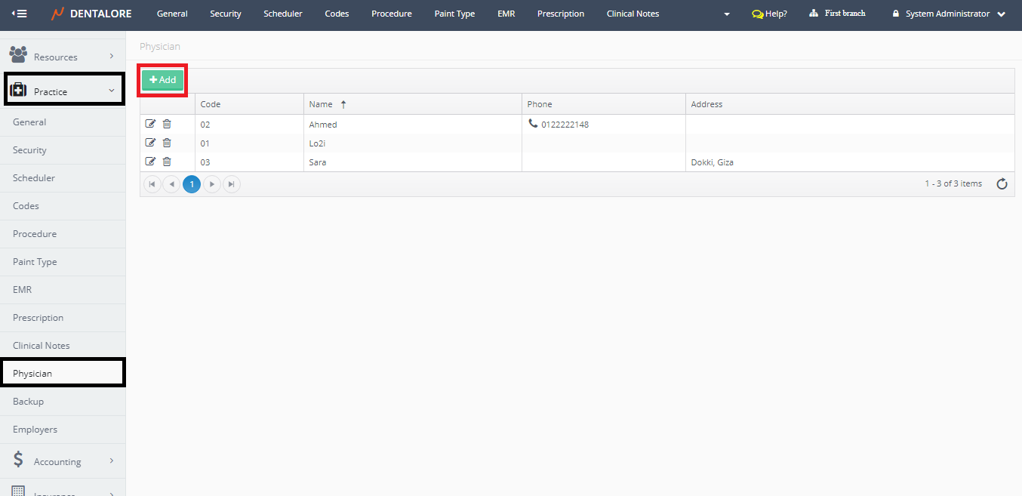The width and height of the screenshot is (1022, 496).
Task: Click the edit icon for Lo2i
Action: (150, 143)
